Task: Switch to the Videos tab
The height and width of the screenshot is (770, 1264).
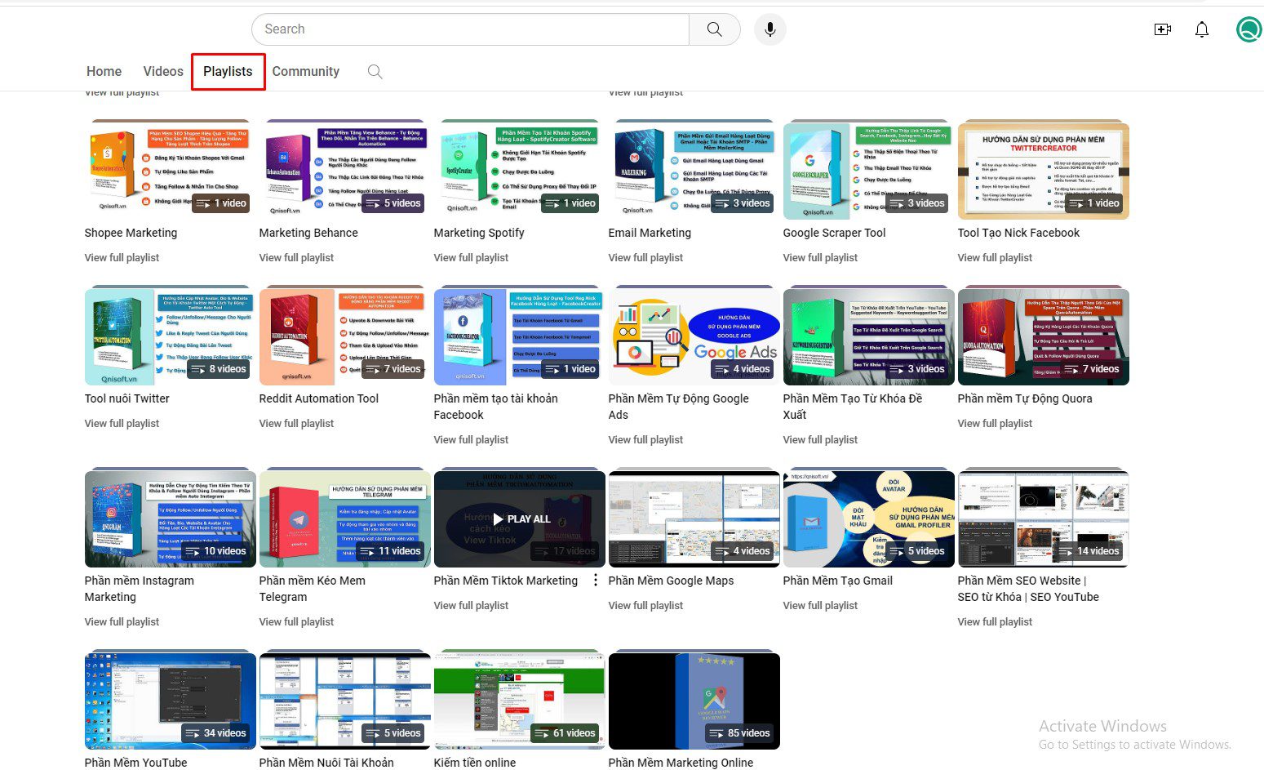Action: pyautogui.click(x=163, y=72)
